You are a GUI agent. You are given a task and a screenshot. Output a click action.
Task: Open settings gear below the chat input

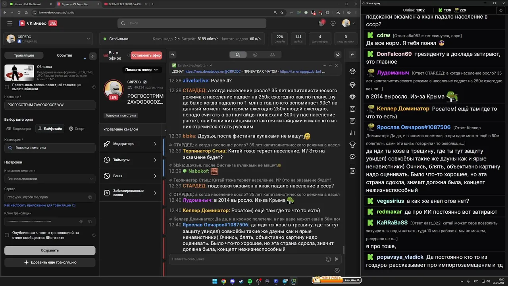[x=337, y=271]
